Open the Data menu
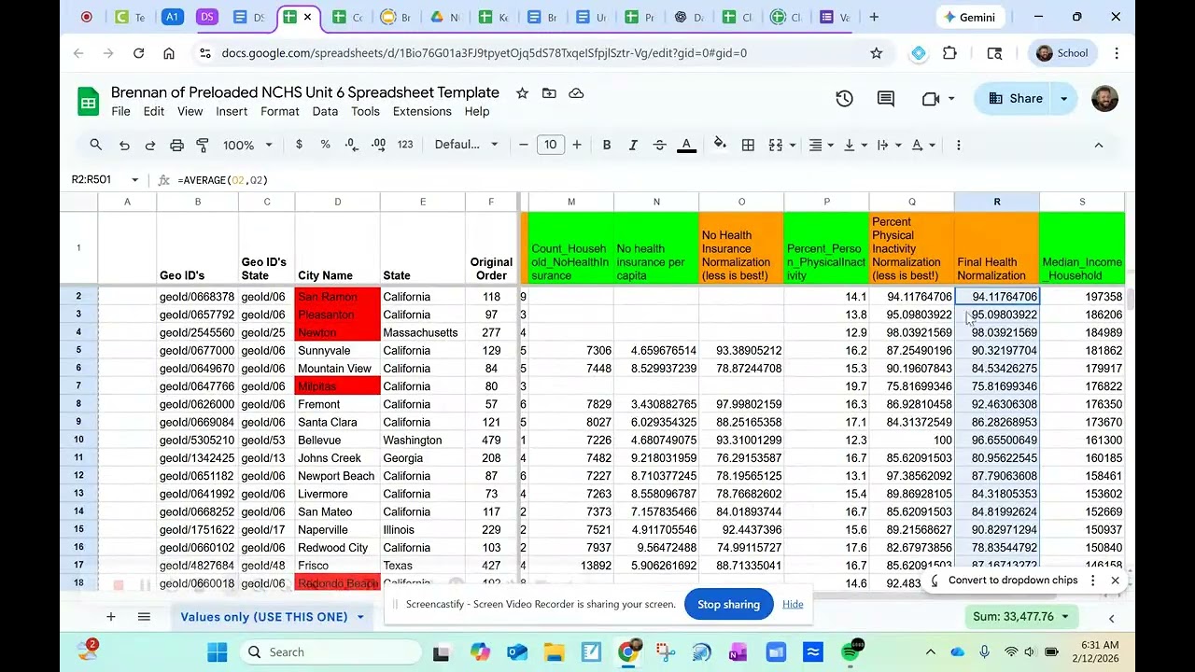 point(325,111)
